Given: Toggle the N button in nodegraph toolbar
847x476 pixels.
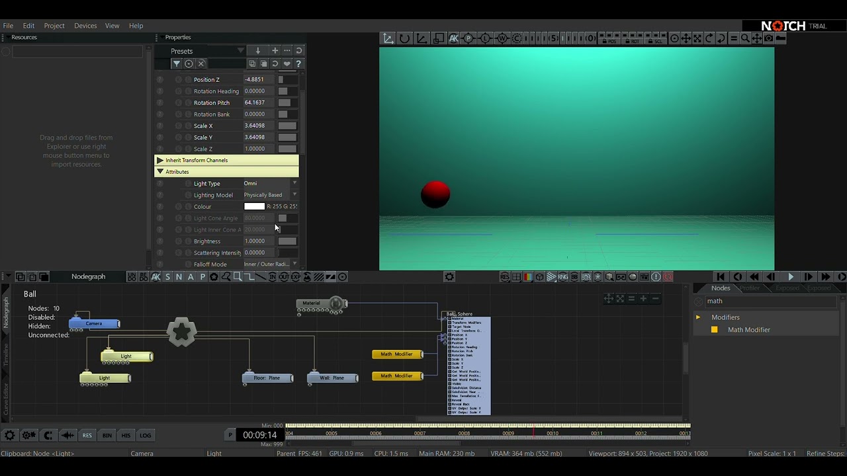Looking at the screenshot, I should click(x=179, y=277).
